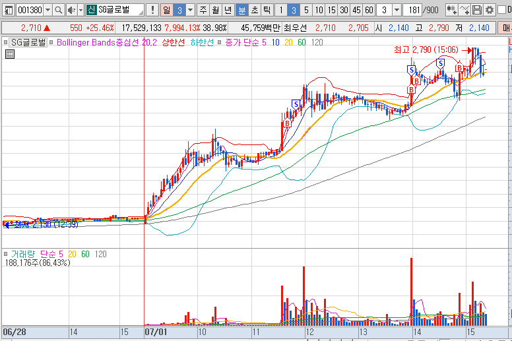Click the 최고 2,790 (15:06) high label
This screenshot has height=341, width=512.
pos(426,50)
